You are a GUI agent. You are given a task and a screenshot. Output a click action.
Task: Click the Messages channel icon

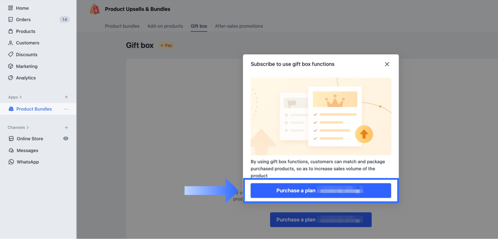(x=11, y=150)
